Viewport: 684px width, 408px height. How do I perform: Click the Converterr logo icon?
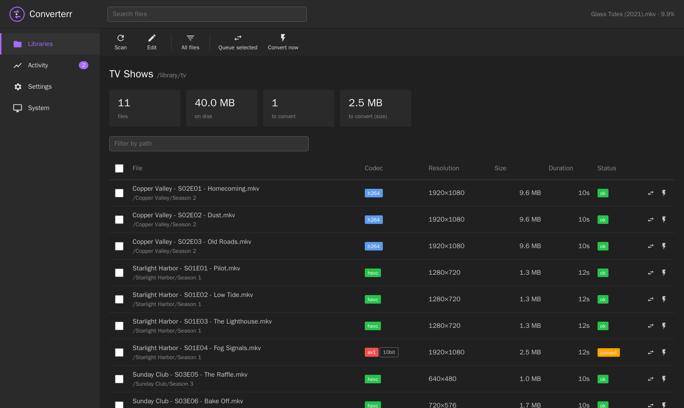pyautogui.click(x=17, y=14)
